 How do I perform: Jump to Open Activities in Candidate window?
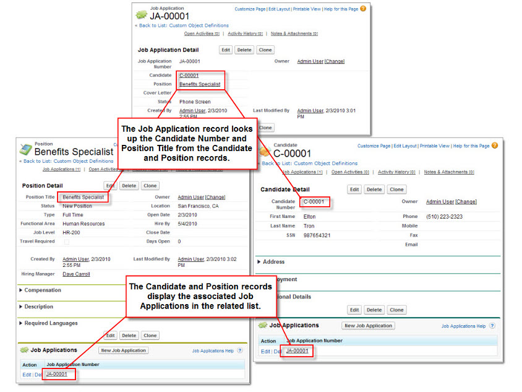pyautogui.click(x=350, y=172)
